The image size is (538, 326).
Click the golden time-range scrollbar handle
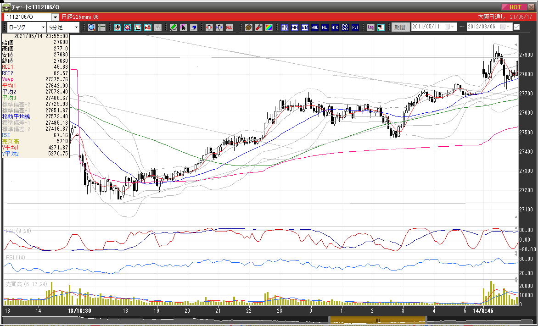coord(378,320)
